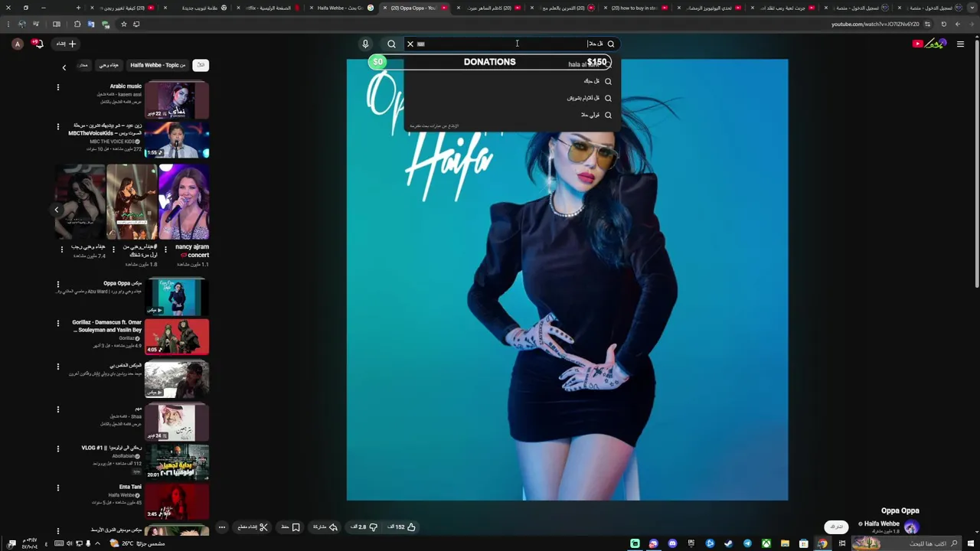Open the Windows Start button
The width and height of the screenshot is (980, 551).
point(969,543)
